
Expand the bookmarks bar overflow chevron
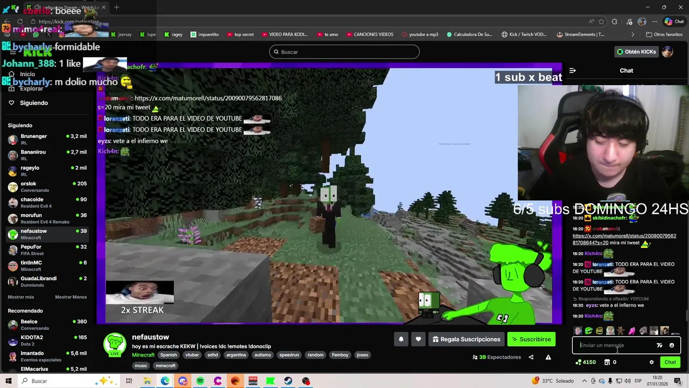click(x=633, y=34)
